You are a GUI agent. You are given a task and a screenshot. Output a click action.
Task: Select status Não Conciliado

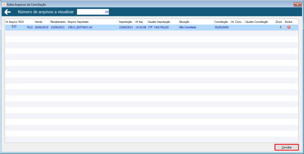[x=187, y=27]
